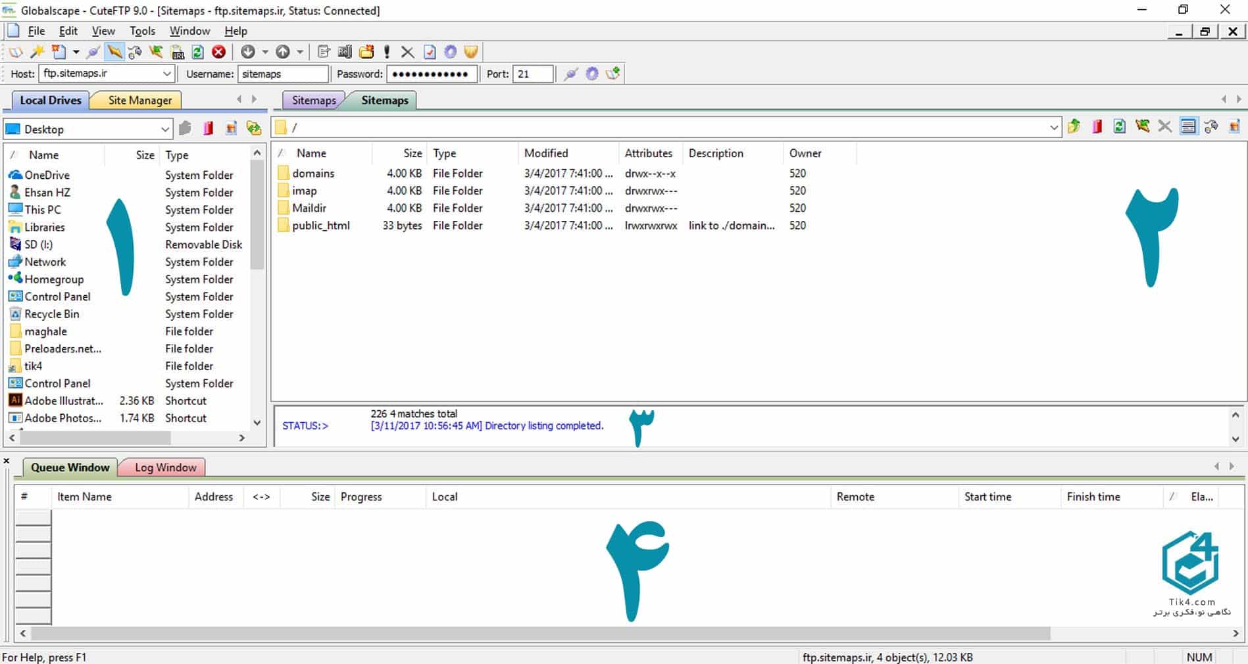The width and height of the screenshot is (1248, 664).
Task: Open the Download button dropdown arrow
Action: click(265, 52)
